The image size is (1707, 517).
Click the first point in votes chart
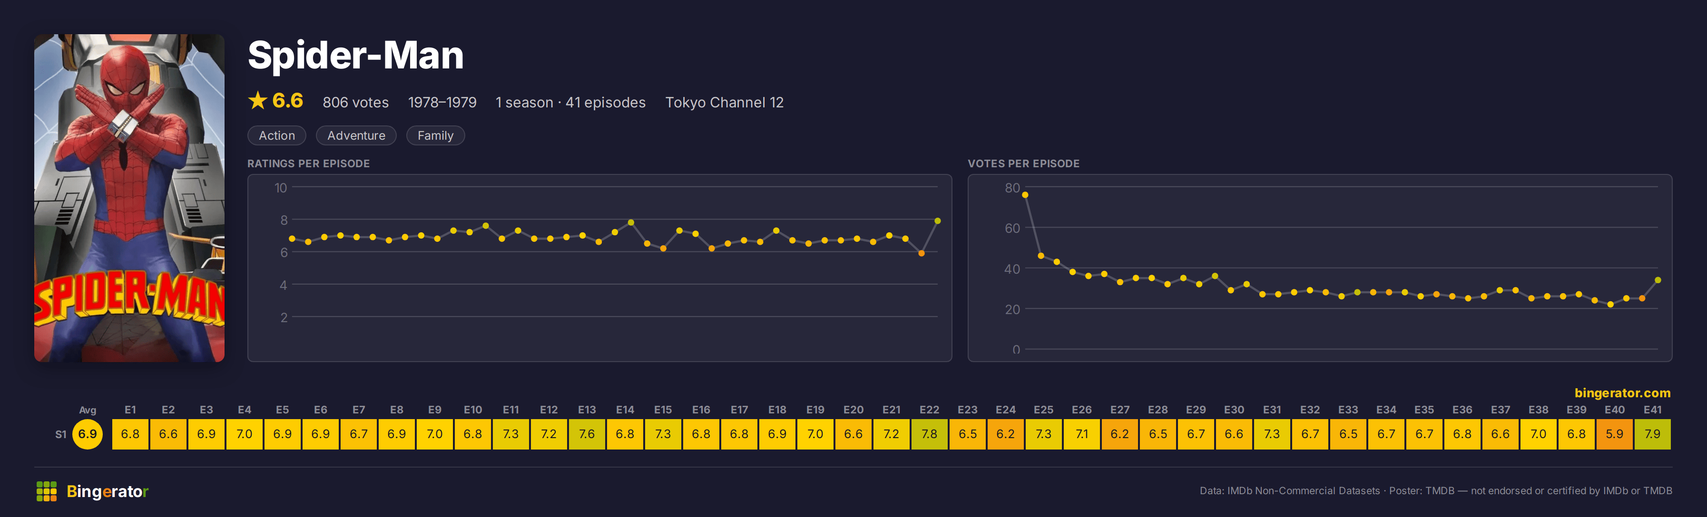[1025, 195]
